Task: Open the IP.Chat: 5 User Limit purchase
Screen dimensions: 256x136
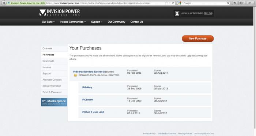Action: tap(93, 112)
